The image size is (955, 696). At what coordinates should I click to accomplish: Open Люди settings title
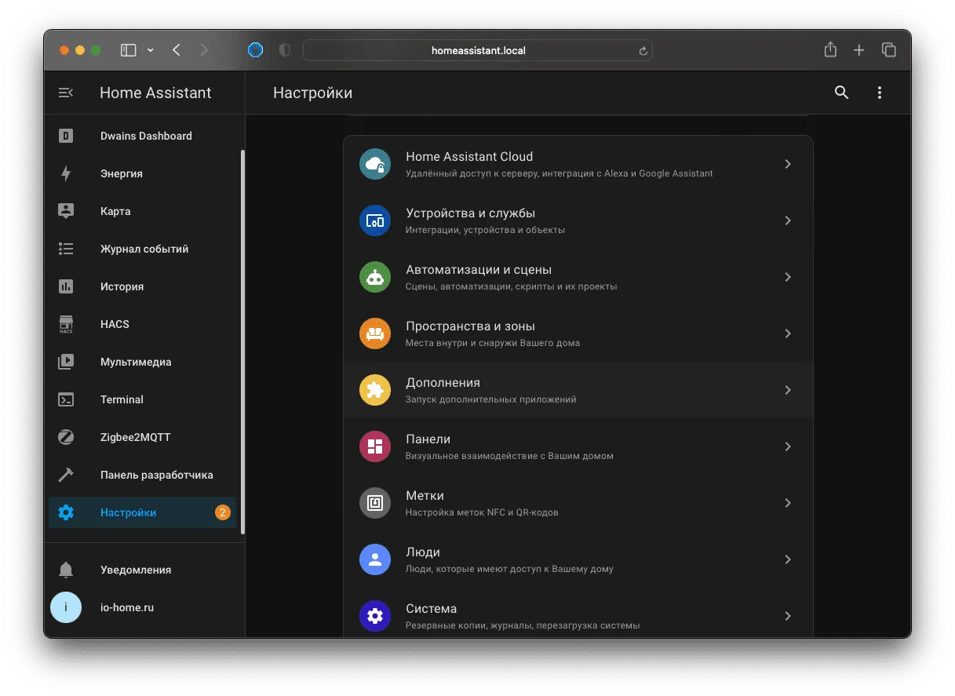click(423, 552)
